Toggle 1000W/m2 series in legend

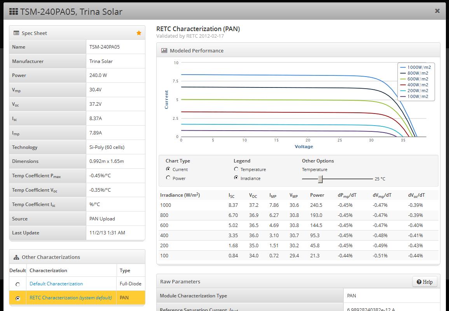click(x=416, y=67)
